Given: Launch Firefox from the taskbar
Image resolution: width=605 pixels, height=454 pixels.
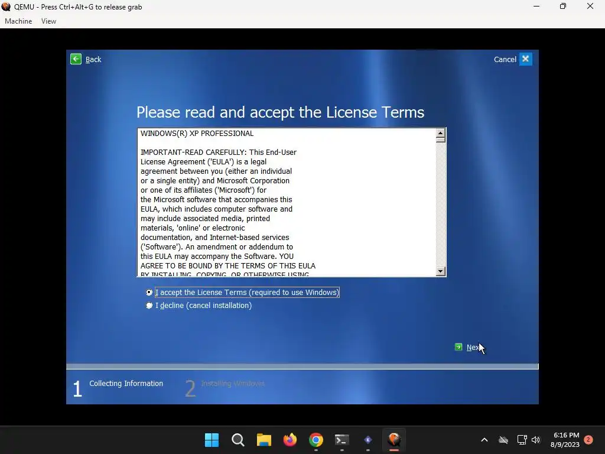Looking at the screenshot, I should pos(290,440).
